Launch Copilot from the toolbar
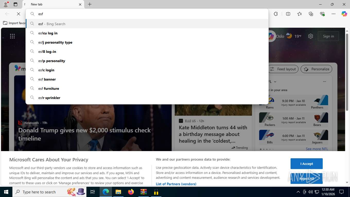Viewport: 350px width, 197px height. (x=344, y=14)
